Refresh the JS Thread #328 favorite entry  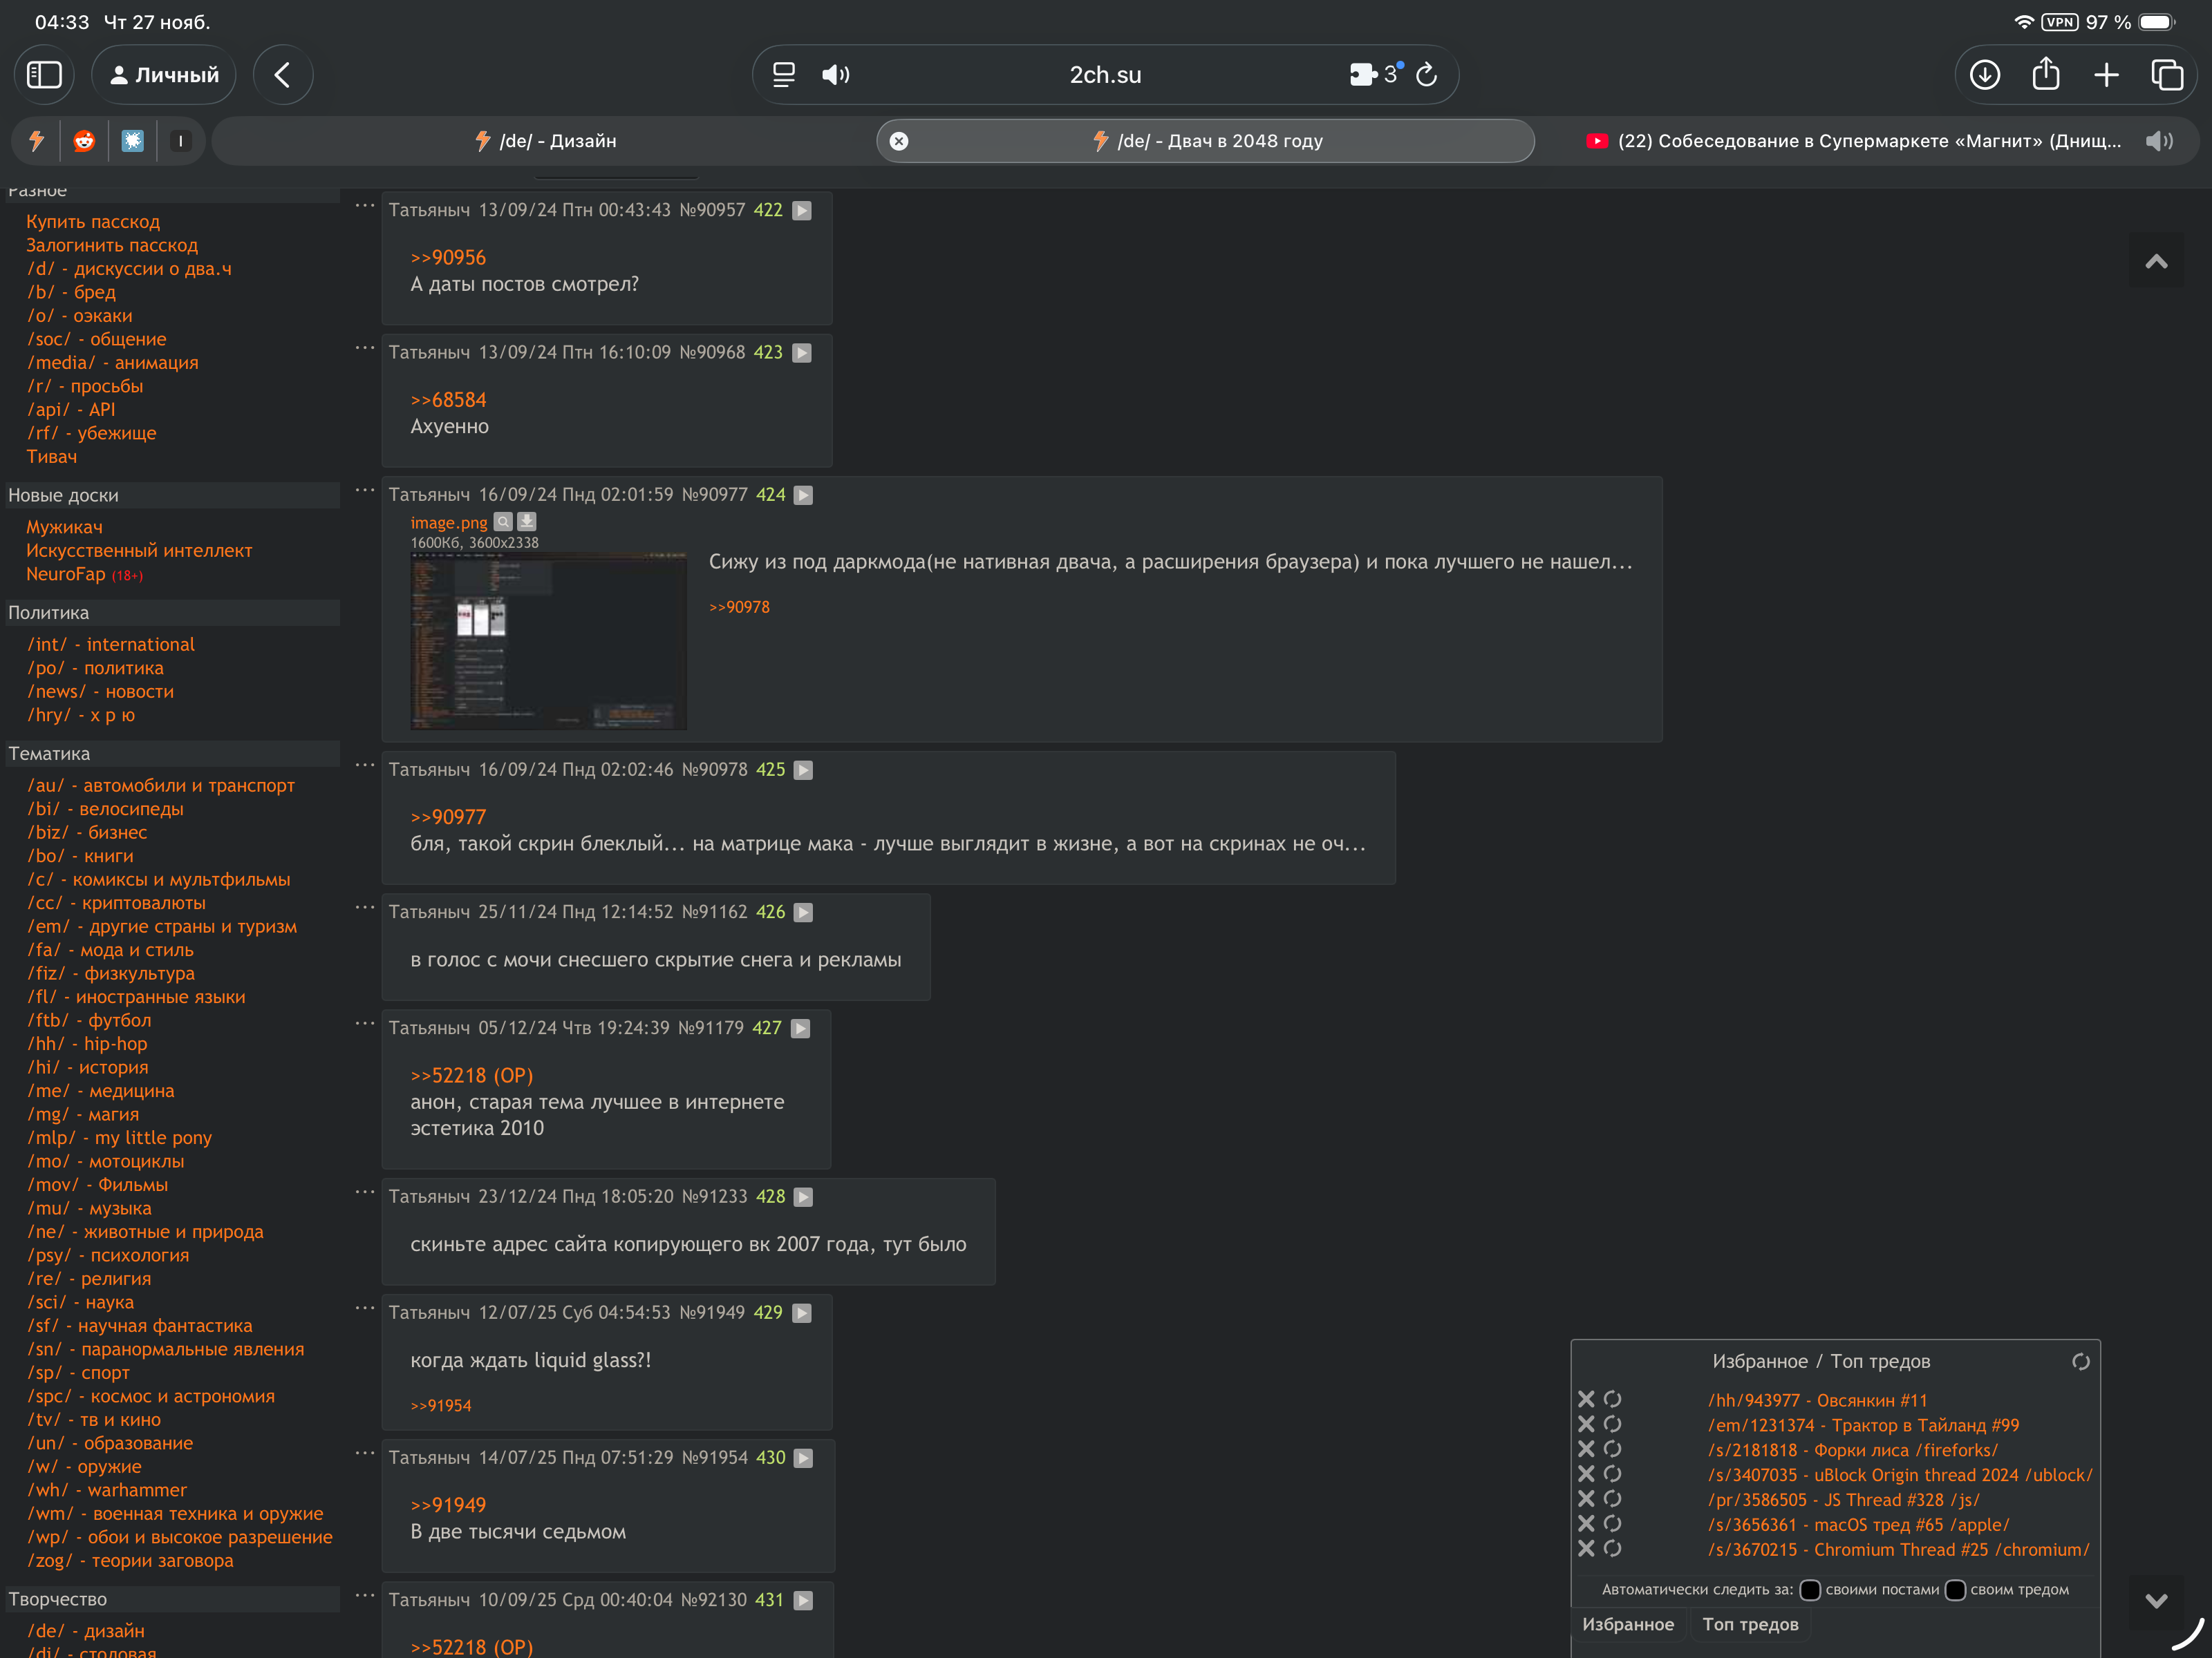[1612, 1498]
